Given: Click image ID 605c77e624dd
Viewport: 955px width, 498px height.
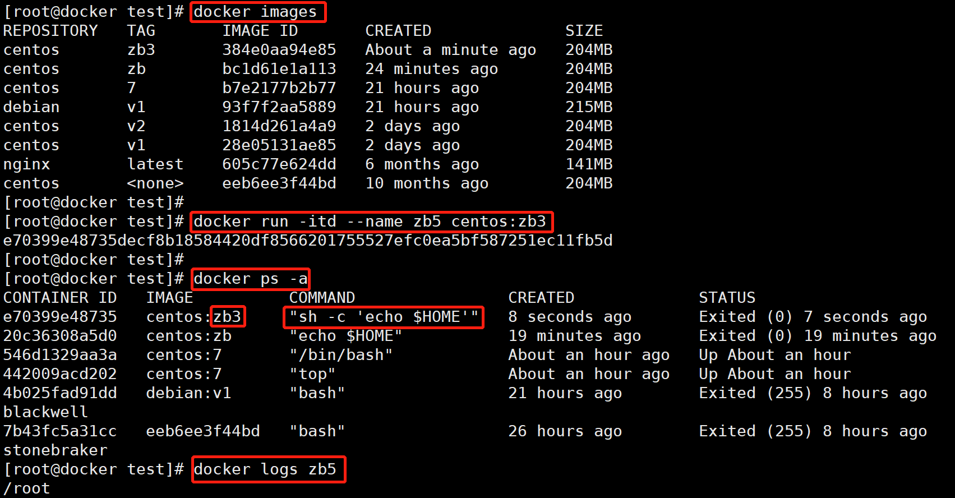Looking at the screenshot, I should click(x=279, y=164).
